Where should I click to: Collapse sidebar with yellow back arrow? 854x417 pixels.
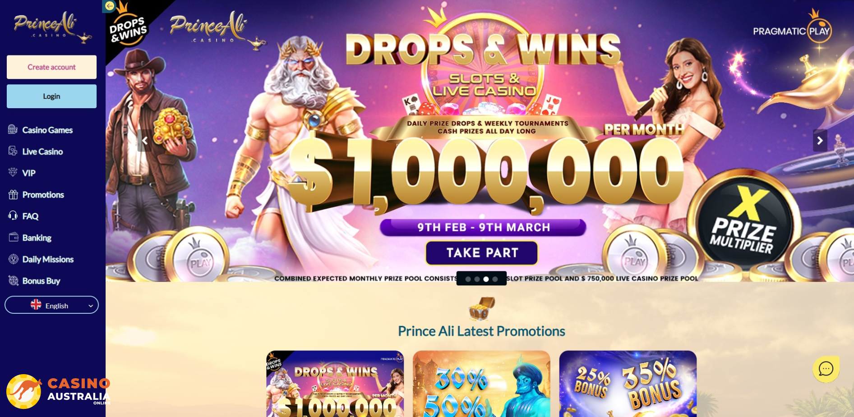(x=110, y=6)
